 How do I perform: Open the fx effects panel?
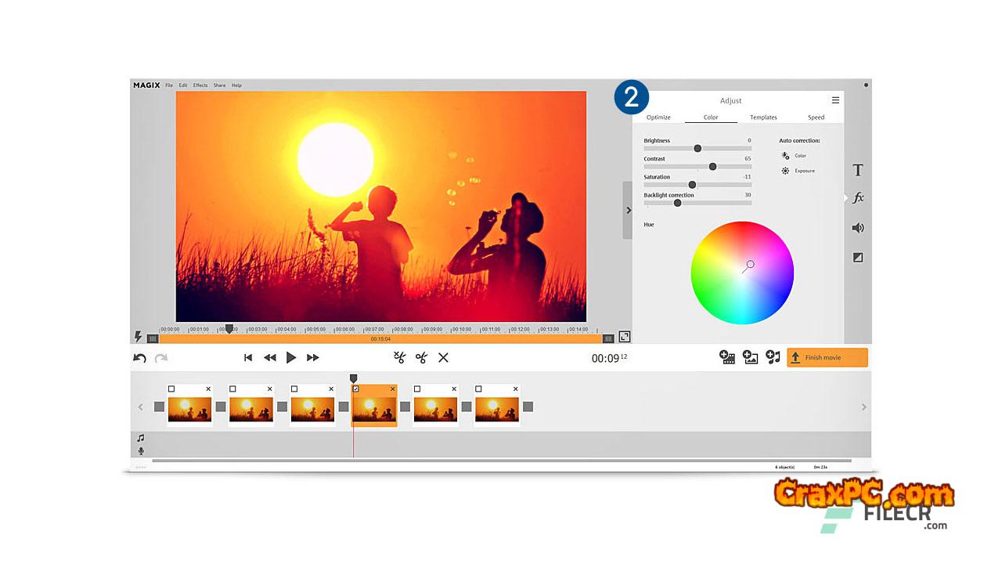pos(858,198)
